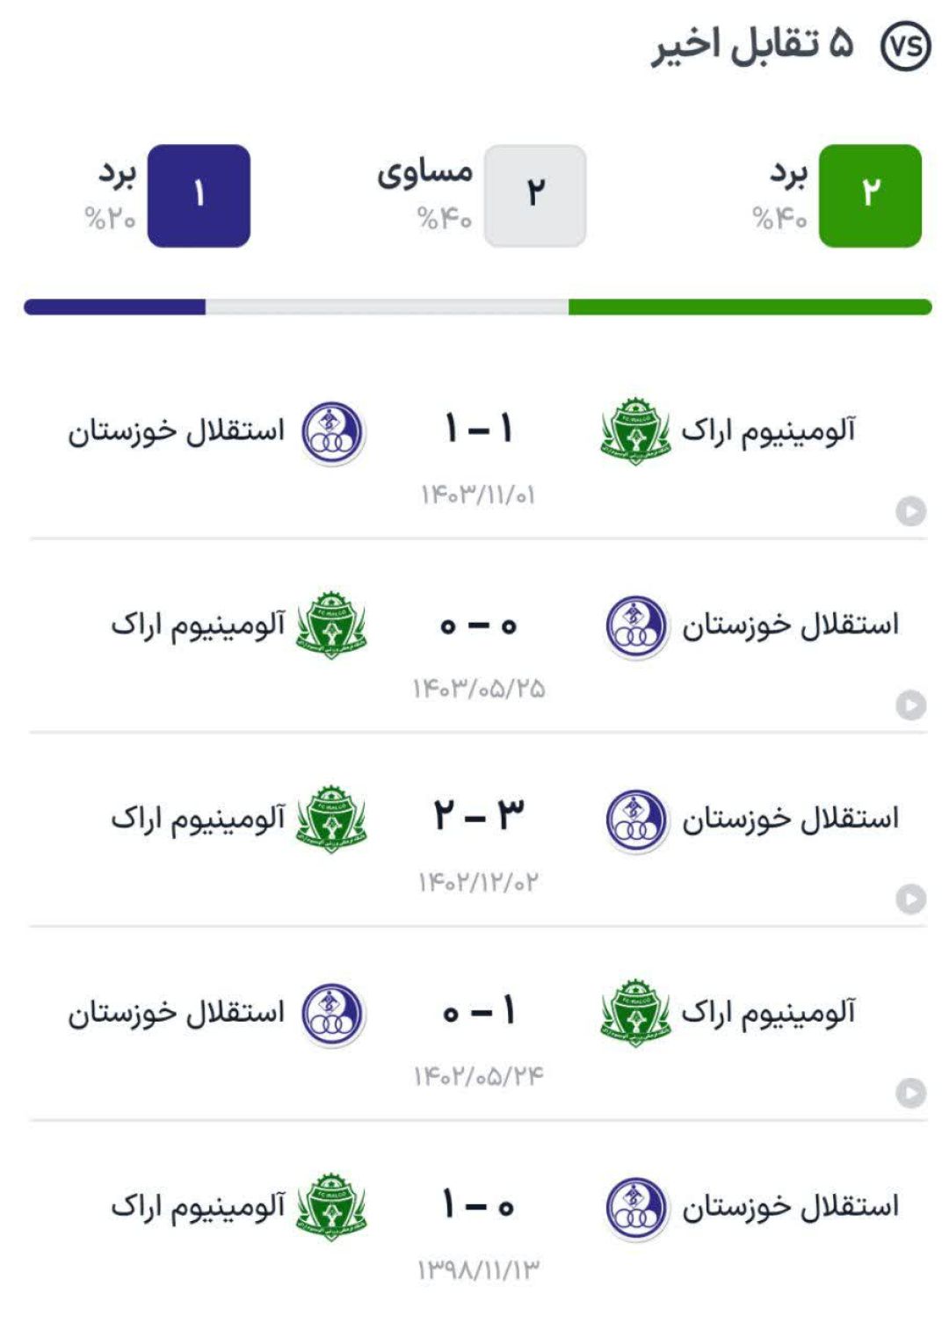
Task: Click Esteghlal Khuzestan logo in 1403/11/01 match
Action: pos(332,432)
